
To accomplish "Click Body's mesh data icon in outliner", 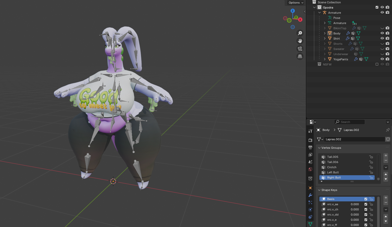I will (359, 33).
